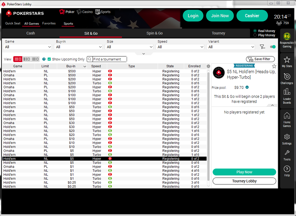The height and width of the screenshot is (216, 296).
Task: Sort by Enrolled column header
Action: coord(194,66)
